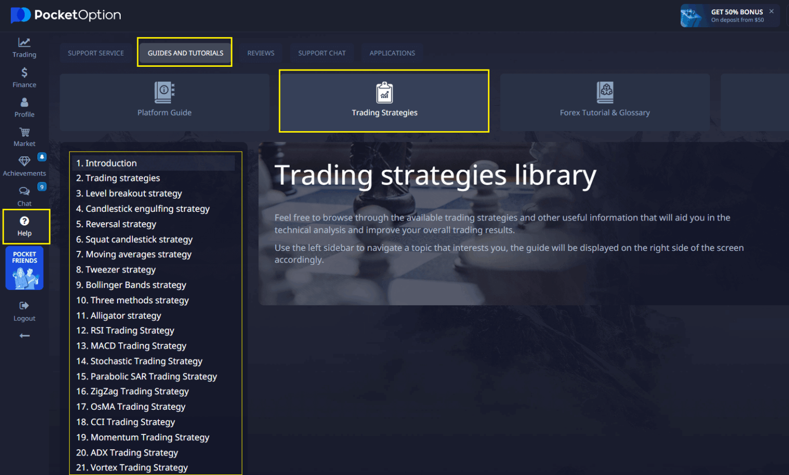View your Achievements

pyautogui.click(x=24, y=165)
